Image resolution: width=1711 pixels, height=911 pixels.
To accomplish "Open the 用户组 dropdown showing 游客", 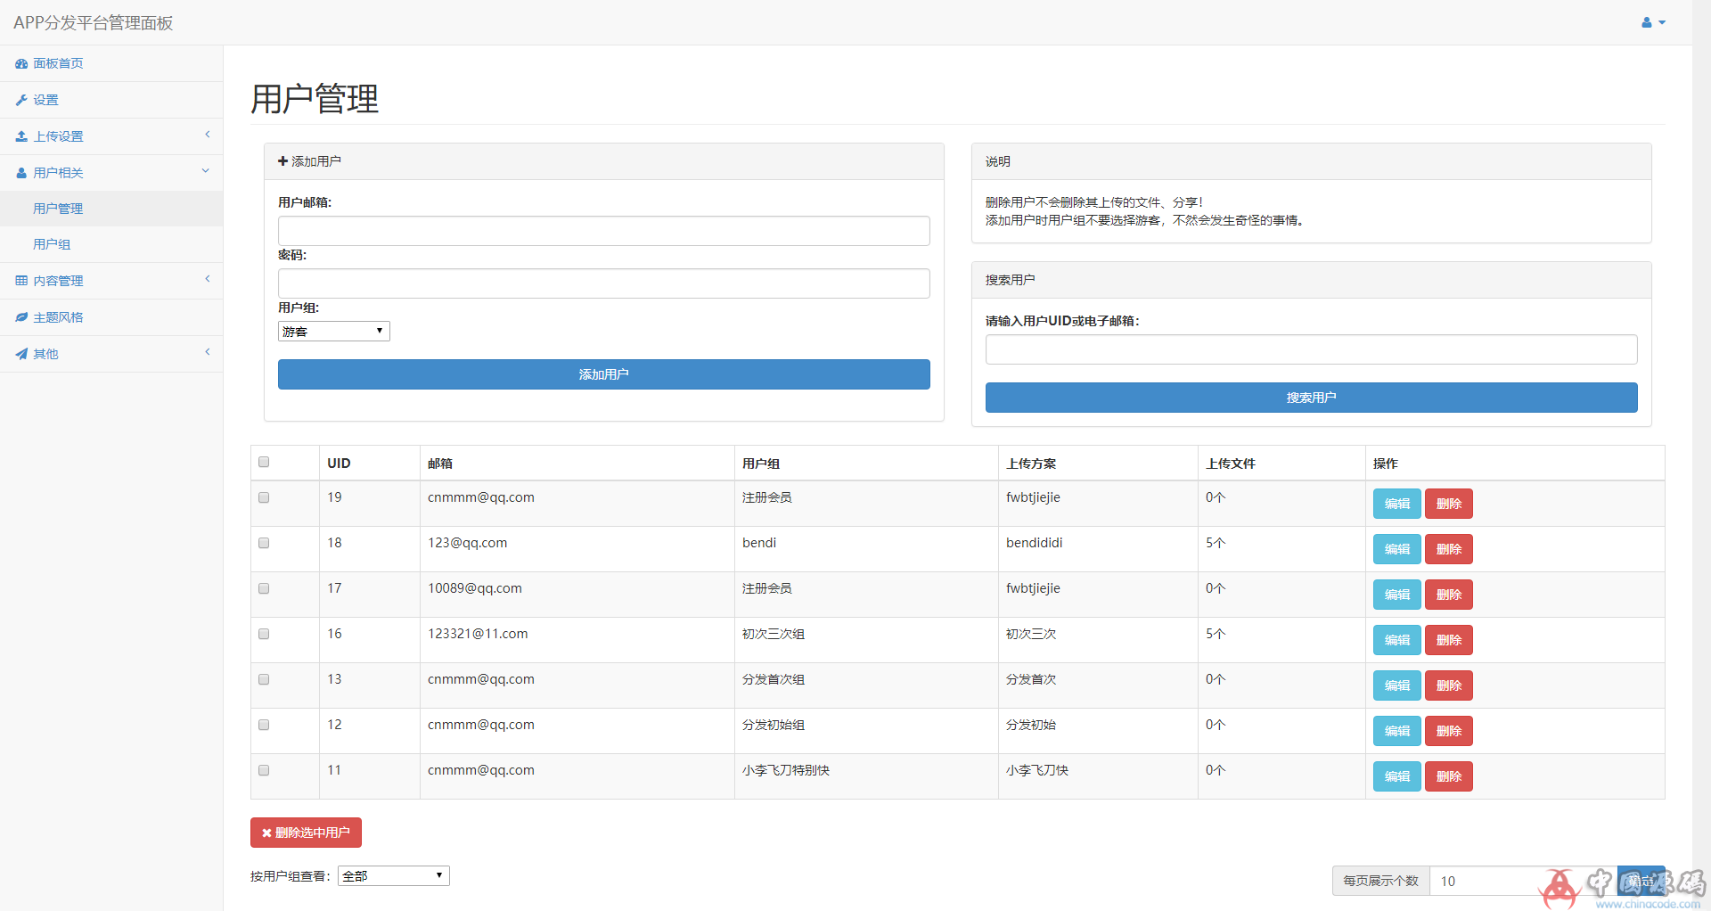I will (x=333, y=331).
